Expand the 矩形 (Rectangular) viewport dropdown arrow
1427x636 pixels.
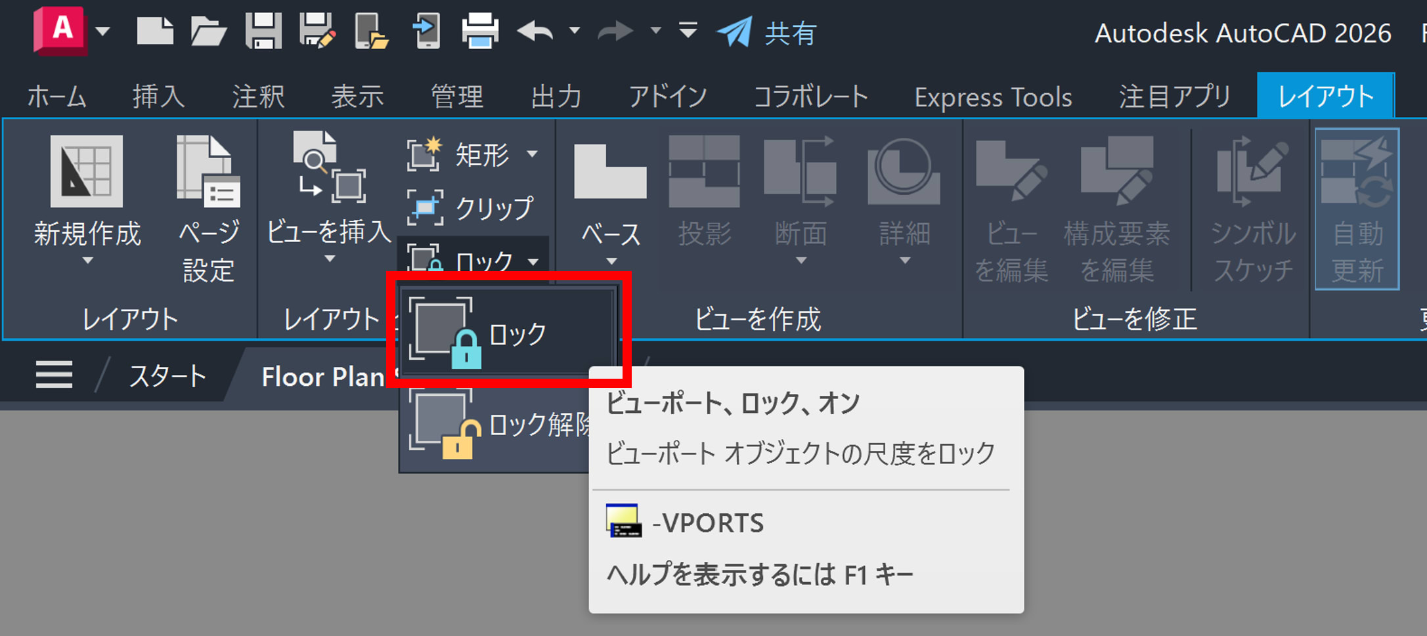point(533,154)
